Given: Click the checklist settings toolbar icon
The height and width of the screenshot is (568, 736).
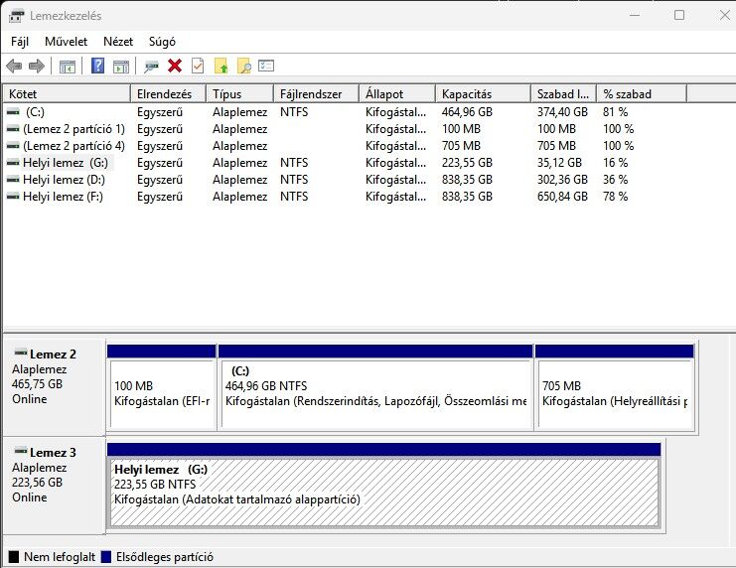Looking at the screenshot, I should point(266,66).
